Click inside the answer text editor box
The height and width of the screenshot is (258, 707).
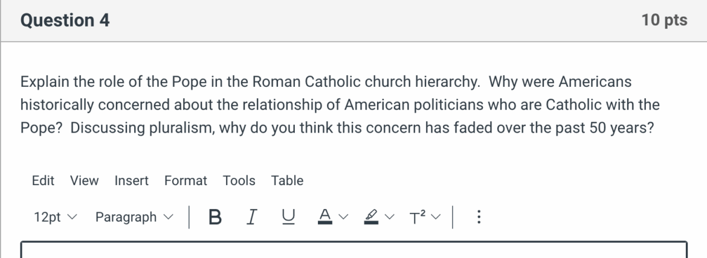click(353, 251)
